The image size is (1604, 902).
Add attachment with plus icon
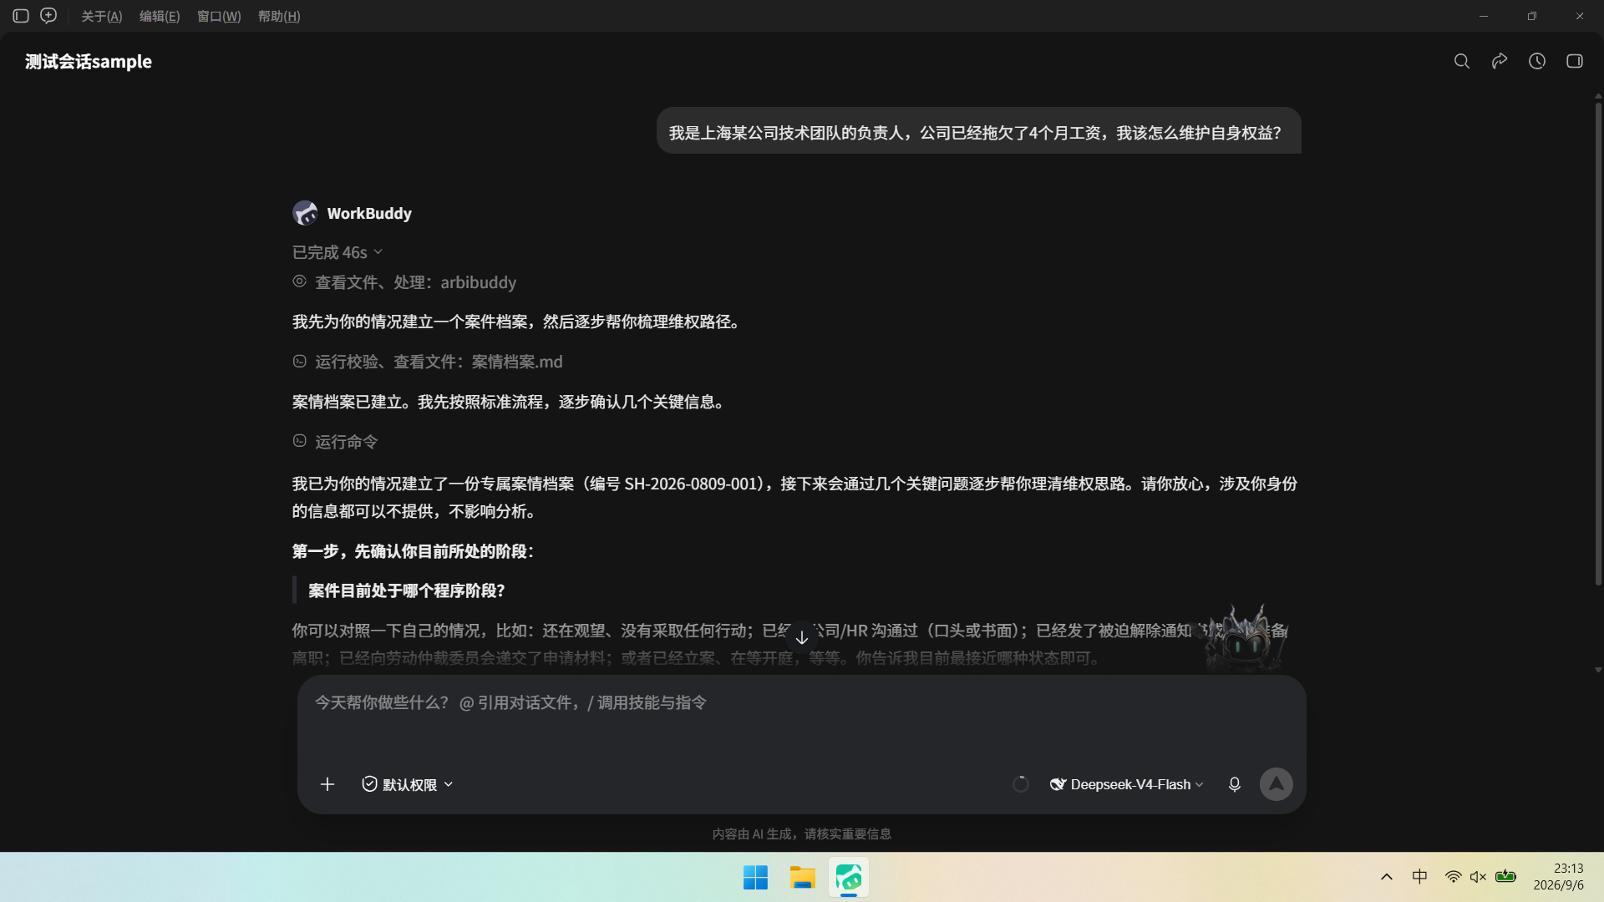pyautogui.click(x=327, y=784)
